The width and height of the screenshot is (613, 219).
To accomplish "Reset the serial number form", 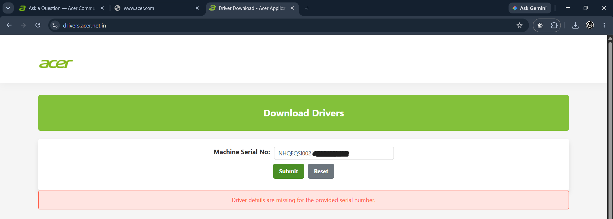I will [321, 171].
